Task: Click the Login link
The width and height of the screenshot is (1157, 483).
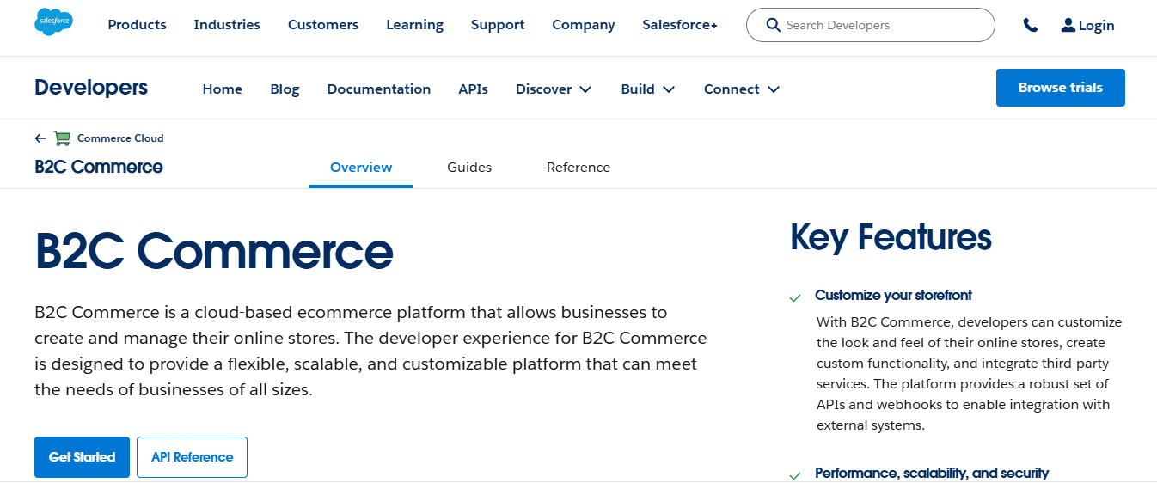Action: [1096, 26]
